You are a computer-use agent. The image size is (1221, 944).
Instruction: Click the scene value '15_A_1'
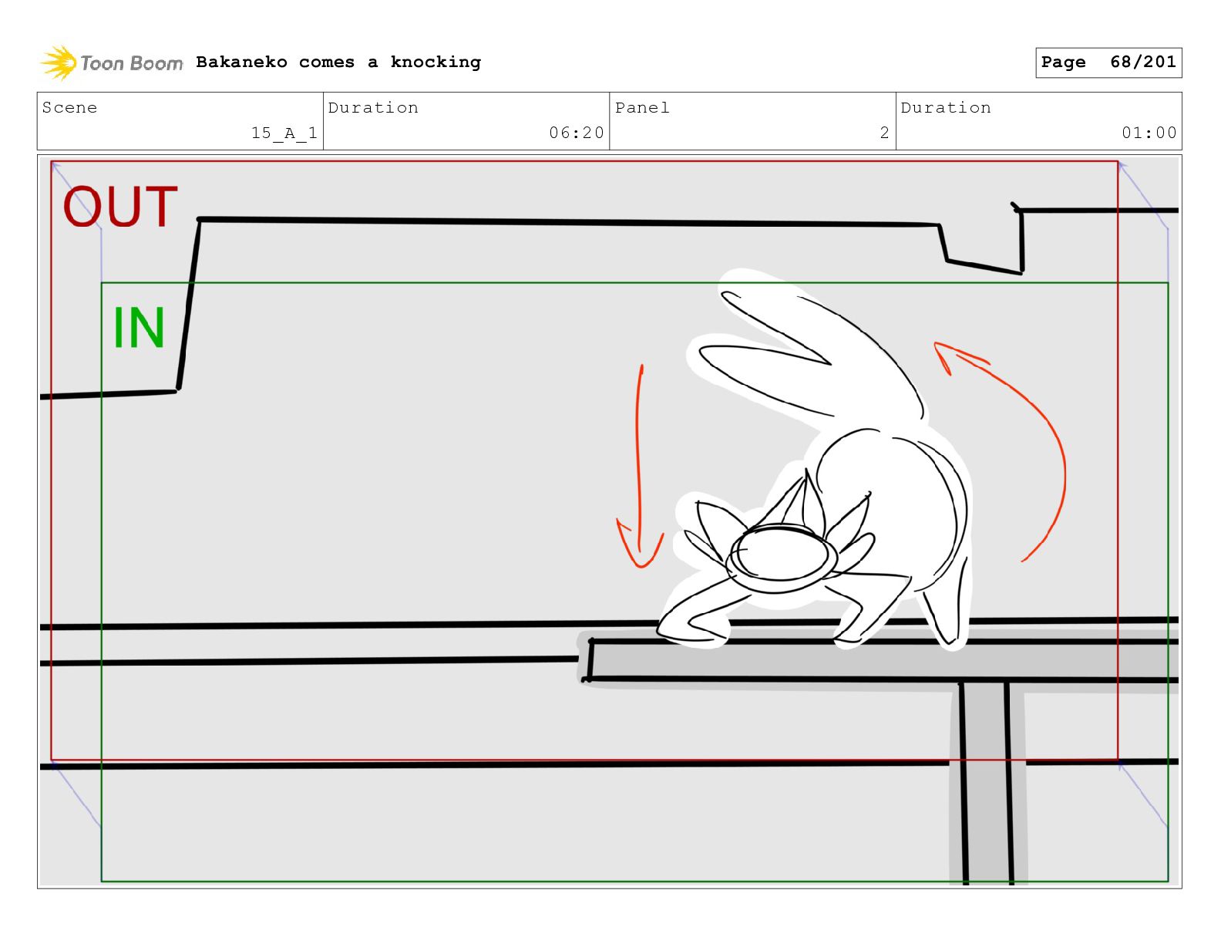click(284, 133)
